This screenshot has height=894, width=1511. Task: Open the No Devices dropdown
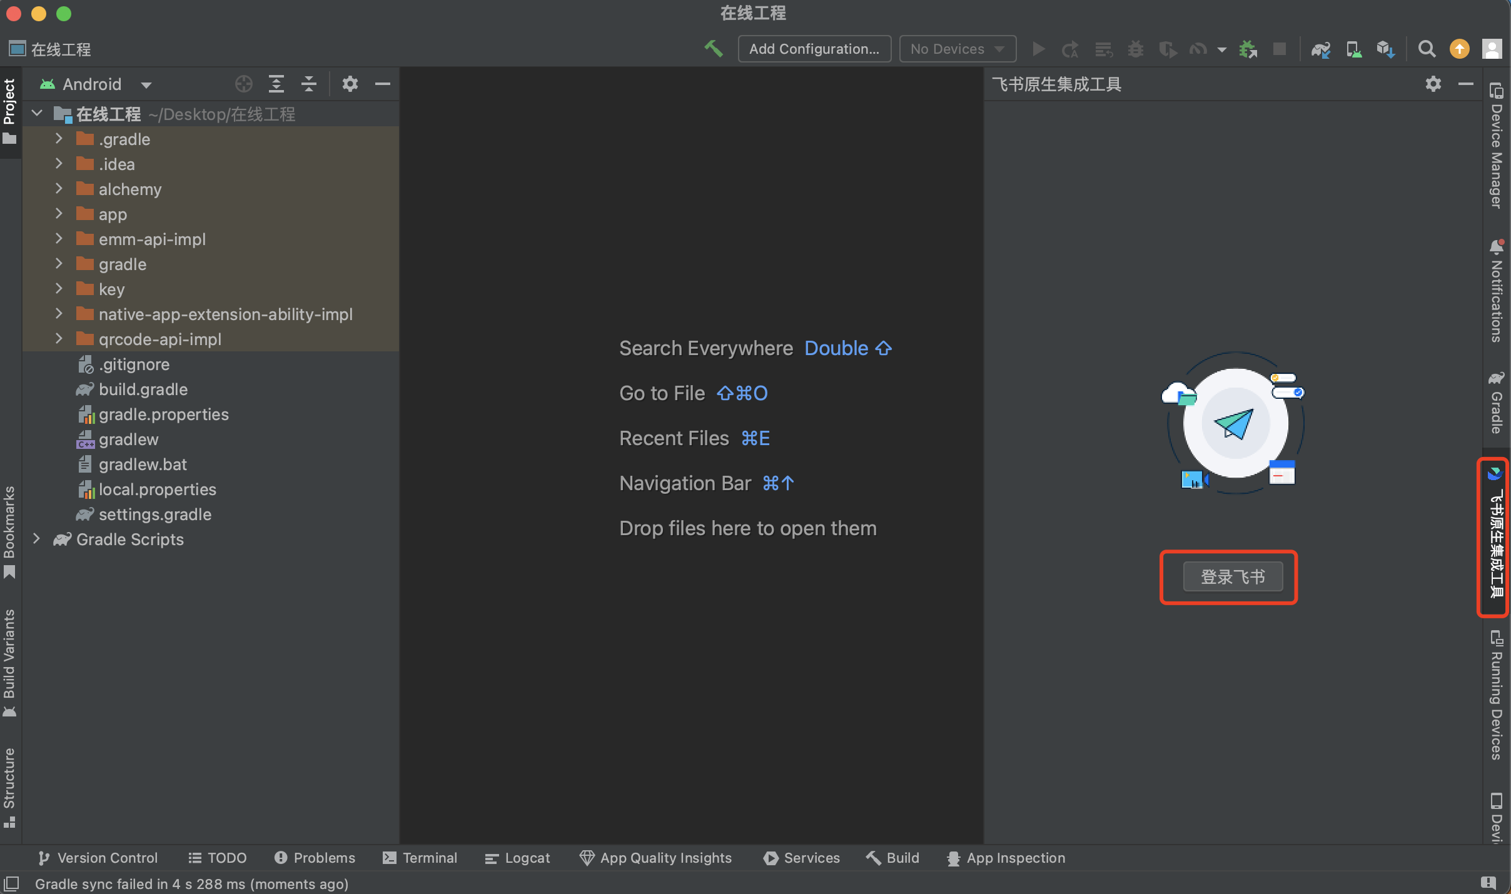(x=957, y=49)
